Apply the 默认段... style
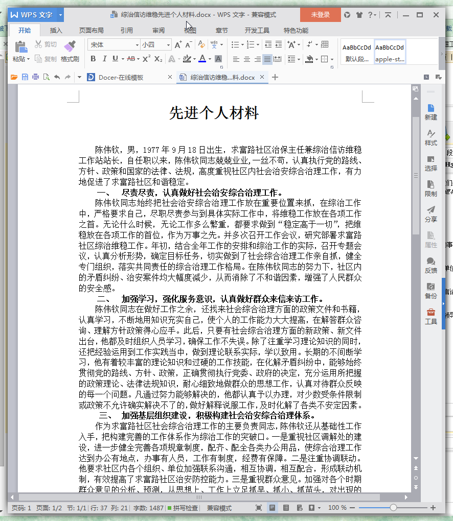The image size is (453, 521). click(x=357, y=53)
